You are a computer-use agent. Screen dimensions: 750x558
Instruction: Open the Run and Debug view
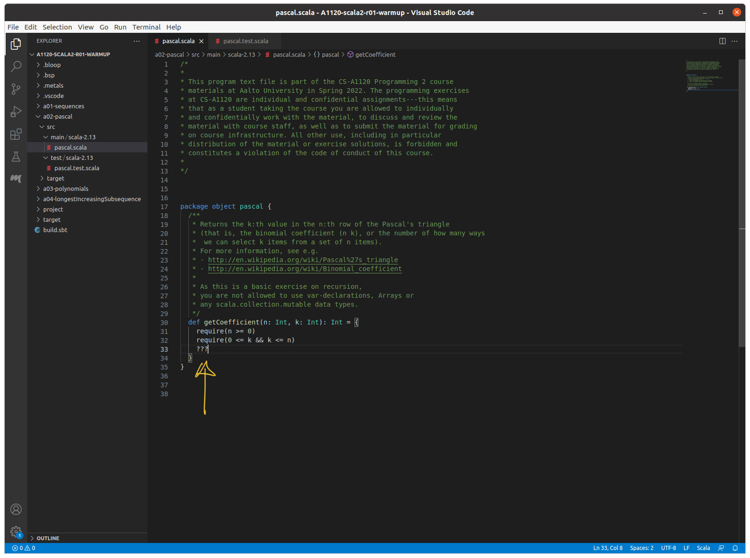point(16,112)
